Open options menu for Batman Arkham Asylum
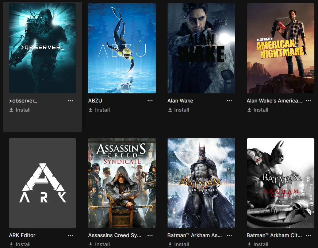The image size is (318, 248). pos(229,236)
